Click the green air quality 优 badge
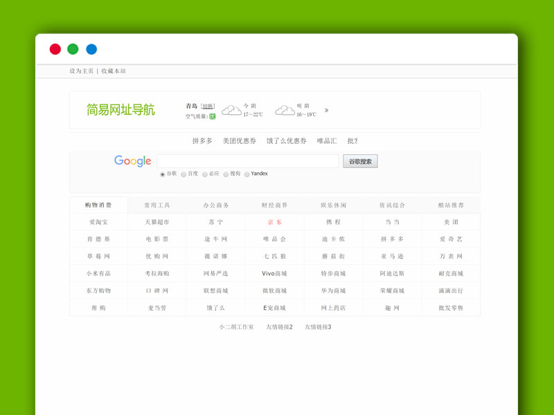The image size is (554, 415). click(x=212, y=116)
